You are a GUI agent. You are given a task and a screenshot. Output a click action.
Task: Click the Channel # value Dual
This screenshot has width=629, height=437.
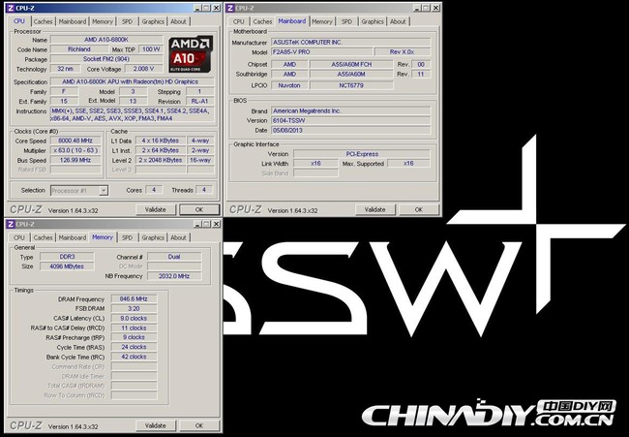pos(174,257)
